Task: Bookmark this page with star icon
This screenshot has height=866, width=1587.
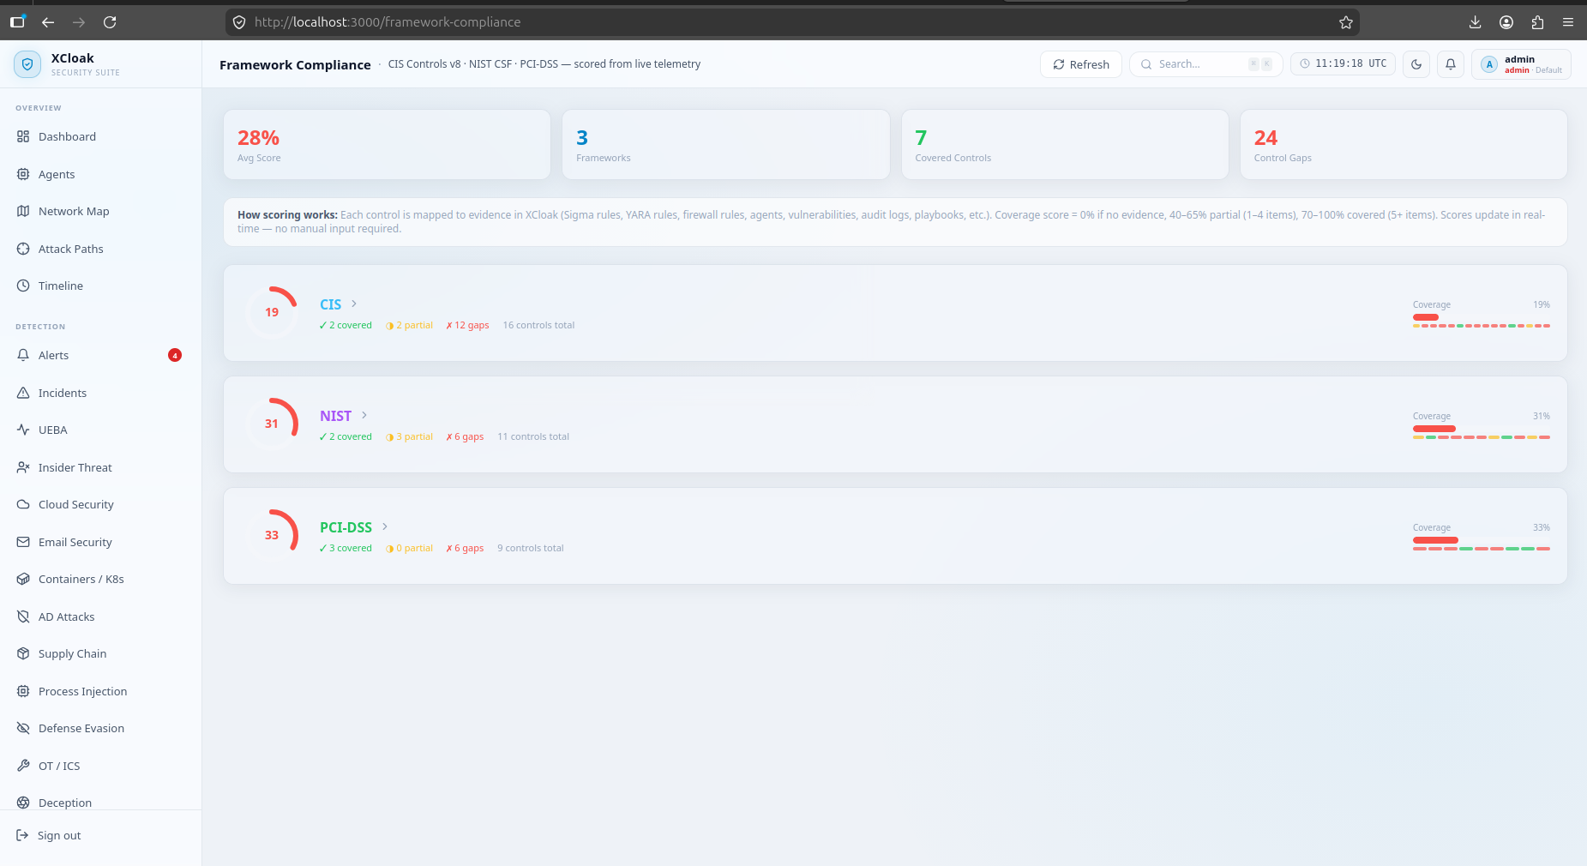Action: (1346, 22)
